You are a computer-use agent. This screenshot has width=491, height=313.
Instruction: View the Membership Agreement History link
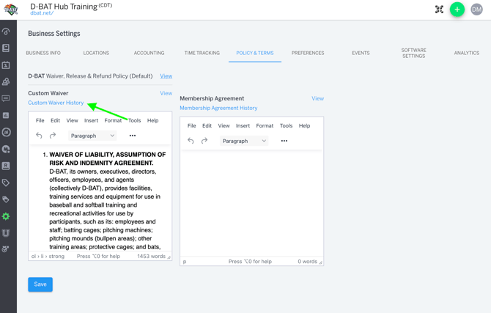coord(218,108)
